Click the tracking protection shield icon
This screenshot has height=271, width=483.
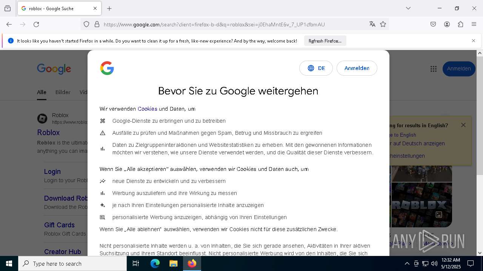click(86, 24)
